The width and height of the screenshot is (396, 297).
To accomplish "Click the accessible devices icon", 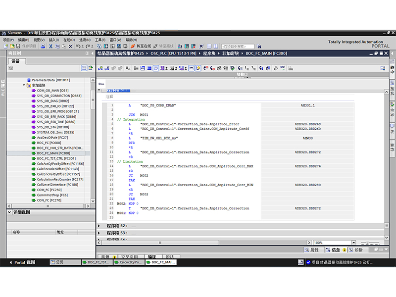I will [x=180, y=46].
